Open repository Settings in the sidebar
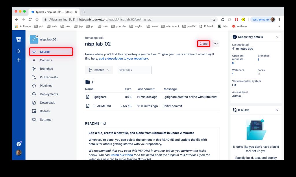The width and height of the screenshot is (296, 177). (x=51, y=120)
